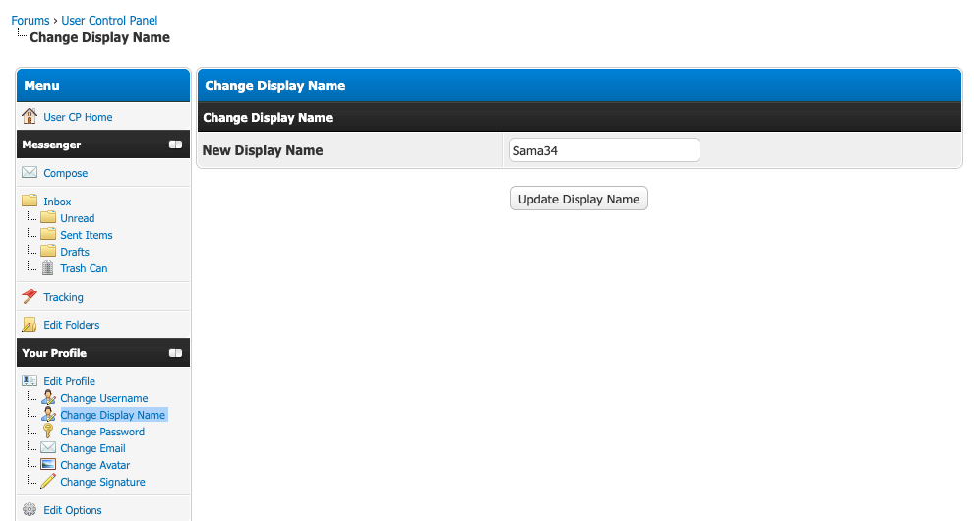The width and height of the screenshot is (974, 521).
Task: Open the Change Password link
Action: pyautogui.click(x=102, y=432)
